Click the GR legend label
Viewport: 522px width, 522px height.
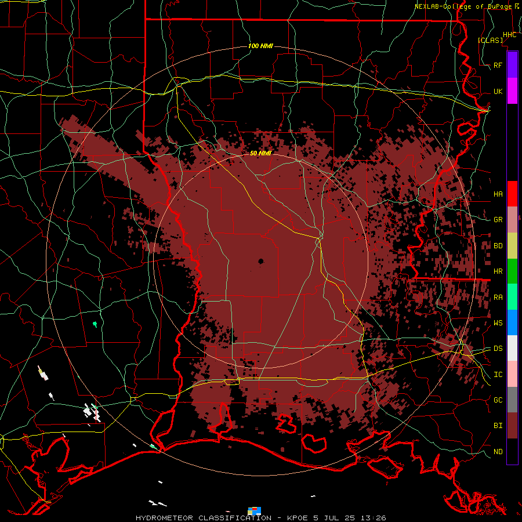point(498,220)
